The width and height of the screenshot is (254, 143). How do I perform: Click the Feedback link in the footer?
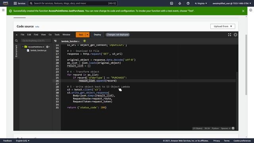(8, 141)
